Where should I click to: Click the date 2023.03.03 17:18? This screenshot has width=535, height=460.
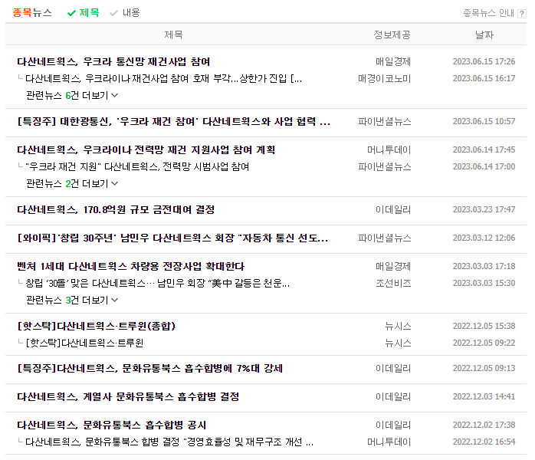point(484,266)
